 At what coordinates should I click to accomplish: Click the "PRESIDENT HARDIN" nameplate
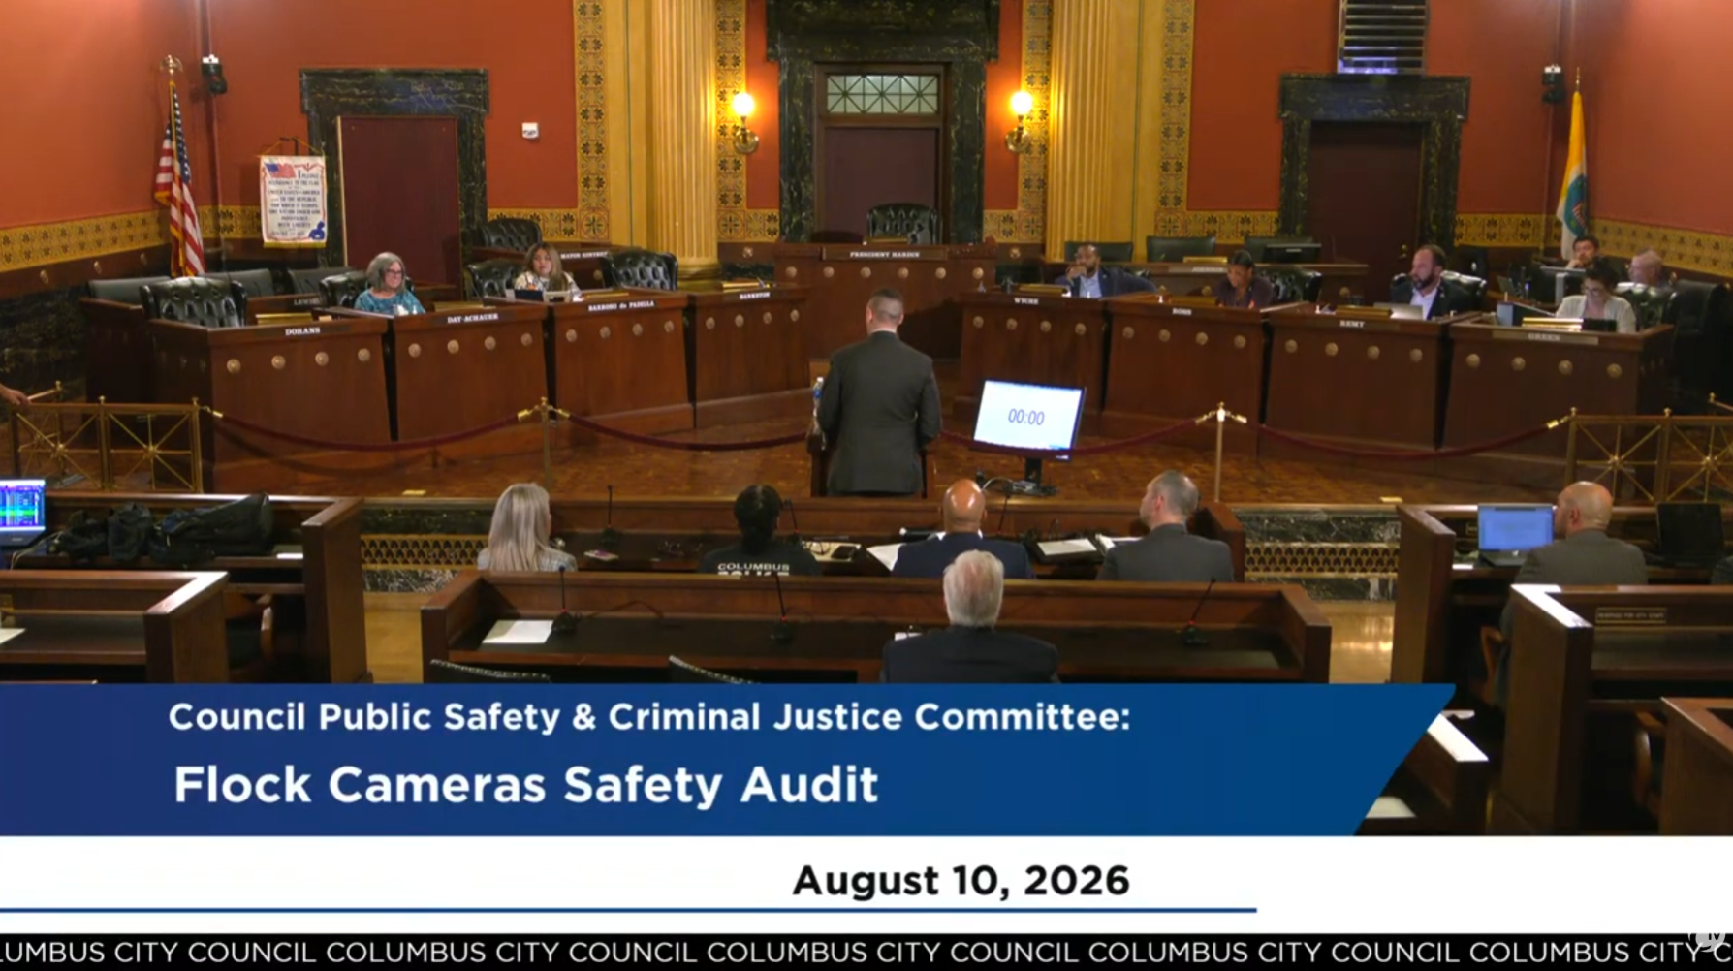(884, 254)
